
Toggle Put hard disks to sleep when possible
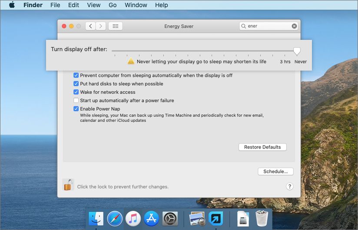(76, 84)
